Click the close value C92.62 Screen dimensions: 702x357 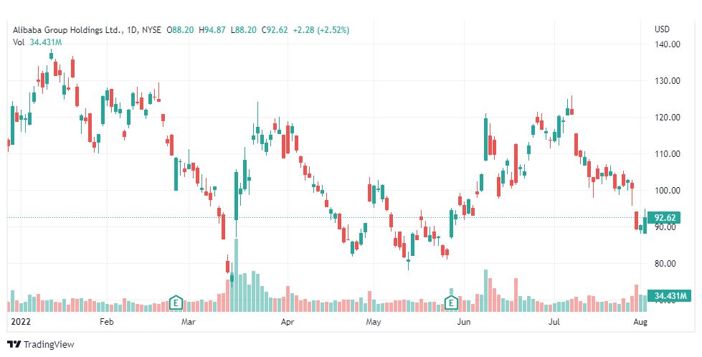pos(273,30)
